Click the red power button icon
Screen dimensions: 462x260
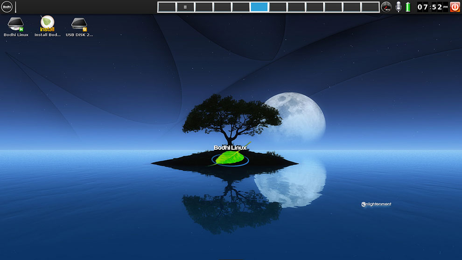[x=455, y=7]
